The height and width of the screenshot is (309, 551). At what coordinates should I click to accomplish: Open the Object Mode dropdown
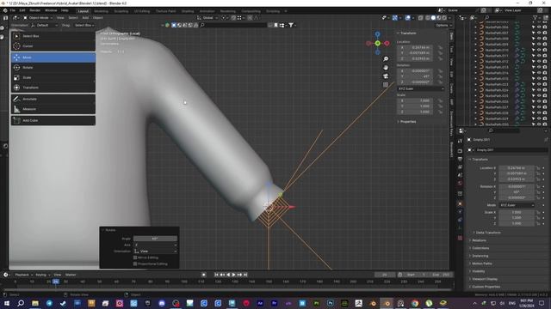[38, 17]
